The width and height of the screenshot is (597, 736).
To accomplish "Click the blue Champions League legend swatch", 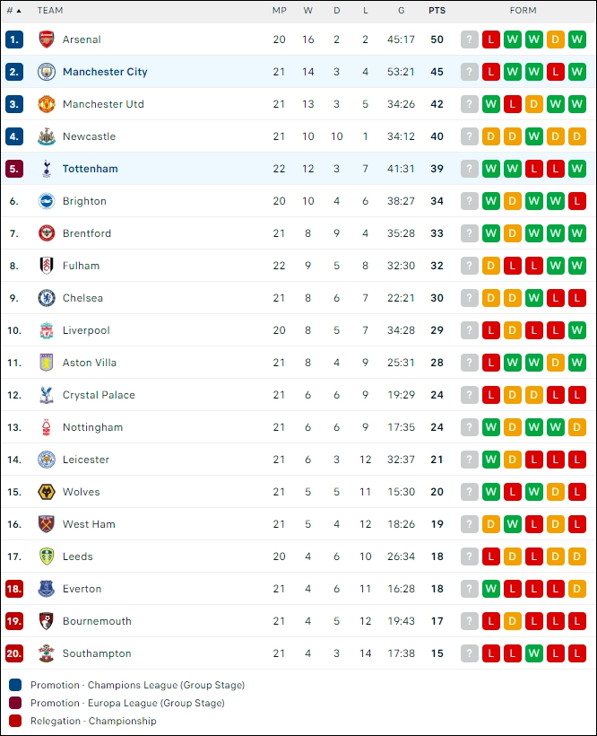I will 15,685.
